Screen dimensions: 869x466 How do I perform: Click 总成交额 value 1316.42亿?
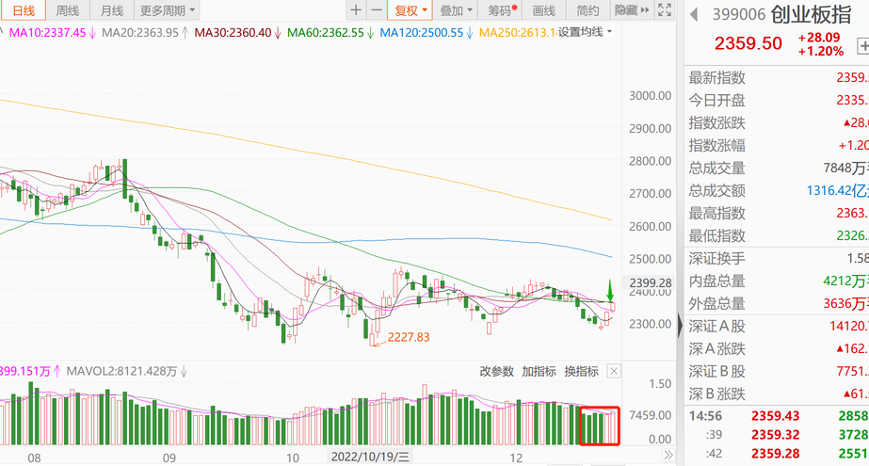coord(837,190)
